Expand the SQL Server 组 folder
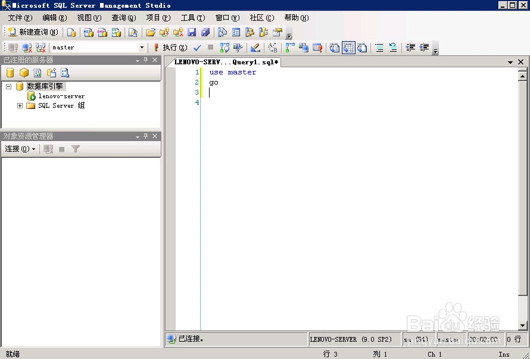Screen dimensions: 530x359 click(x=20, y=106)
